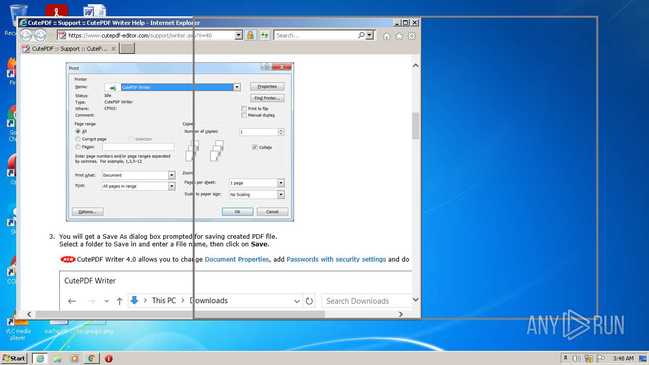Open the Pages per sheet dropdown
This screenshot has height=365, width=649.
click(x=281, y=183)
